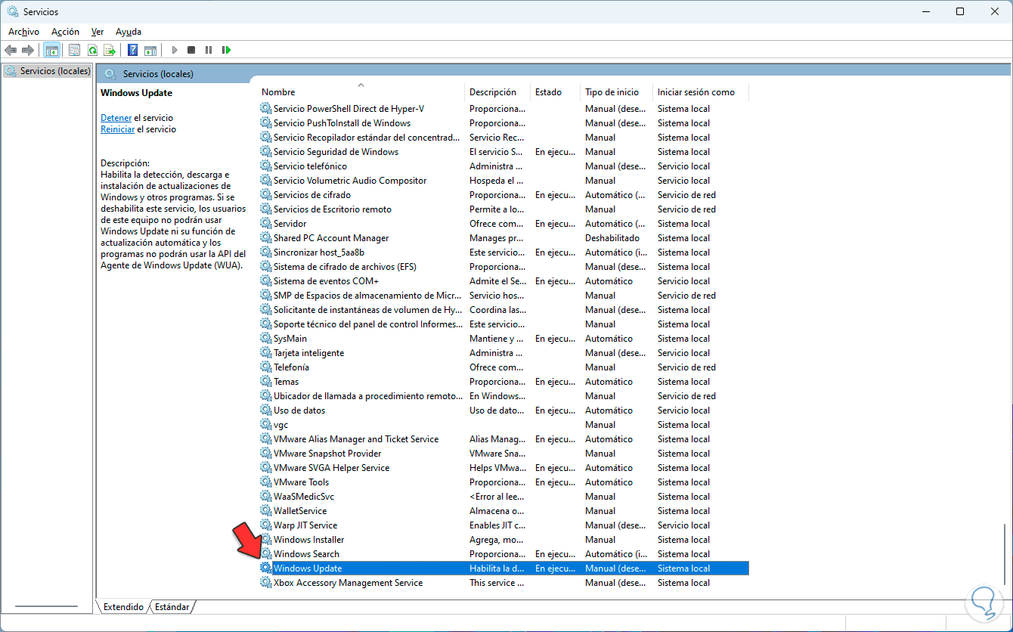
Task: Click the gear icon beside WaaSMedicSvc
Action: 265,497
